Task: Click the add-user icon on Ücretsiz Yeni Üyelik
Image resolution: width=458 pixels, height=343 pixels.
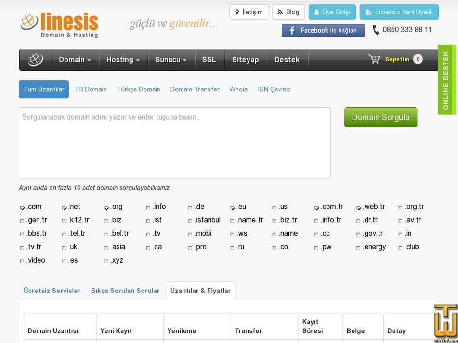Action: (368, 12)
